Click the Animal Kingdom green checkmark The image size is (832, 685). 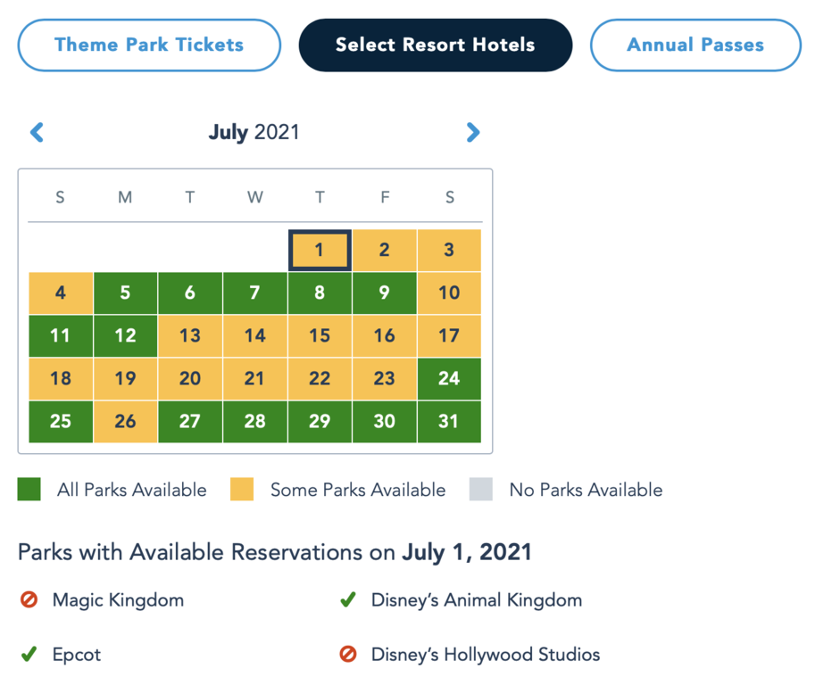pyautogui.click(x=348, y=599)
